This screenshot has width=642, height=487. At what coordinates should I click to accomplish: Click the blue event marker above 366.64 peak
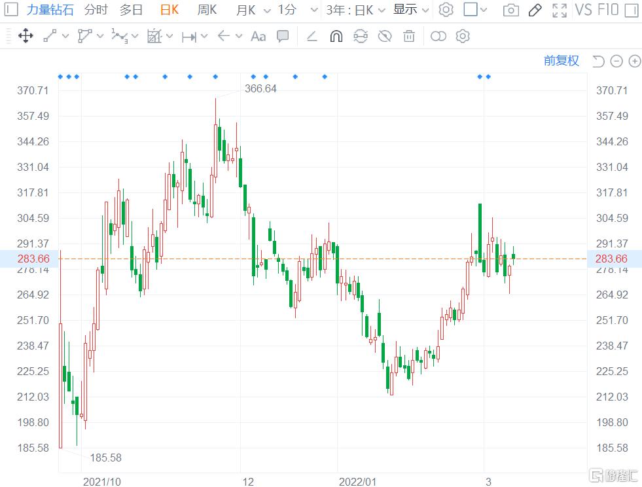pos(215,77)
